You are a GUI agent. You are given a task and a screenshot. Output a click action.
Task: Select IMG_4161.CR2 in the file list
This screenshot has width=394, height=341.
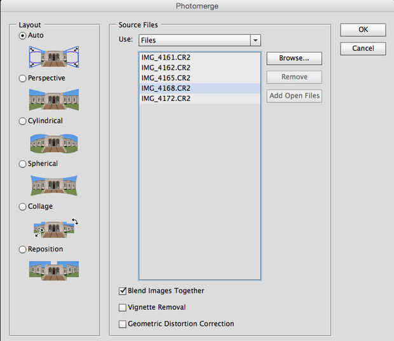click(166, 57)
